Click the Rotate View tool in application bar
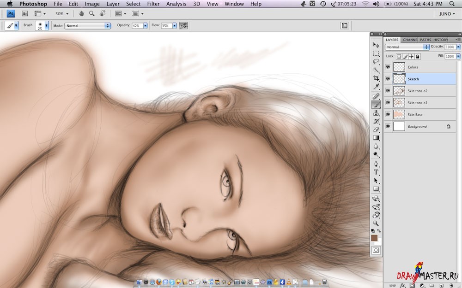462x288 pixels. (103, 13)
